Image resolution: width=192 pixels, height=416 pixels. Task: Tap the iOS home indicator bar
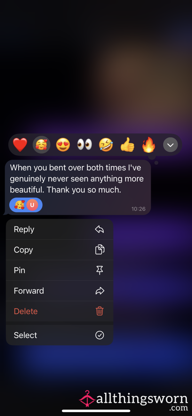96,411
